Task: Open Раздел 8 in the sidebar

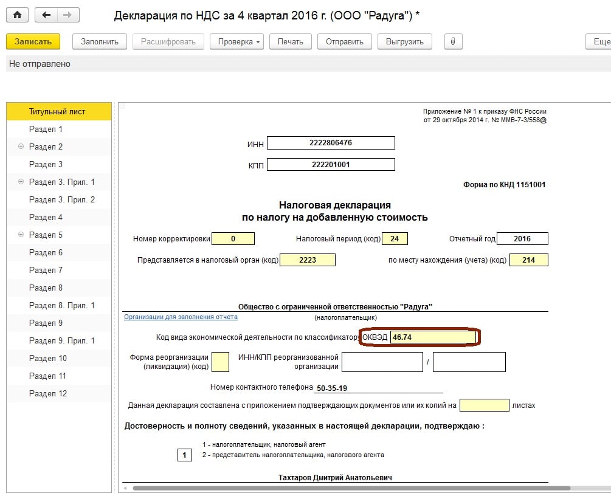Action: tap(46, 288)
